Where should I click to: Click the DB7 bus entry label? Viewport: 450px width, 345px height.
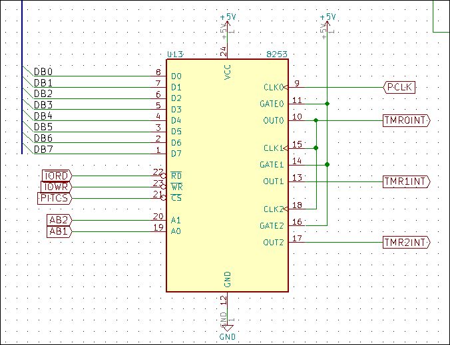click(x=43, y=150)
